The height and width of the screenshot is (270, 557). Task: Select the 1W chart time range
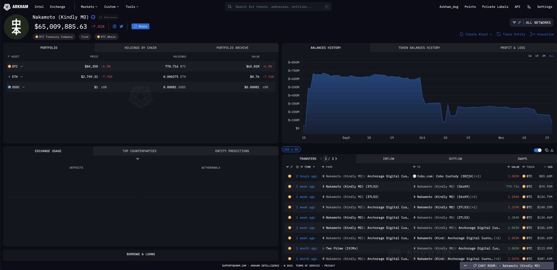530,56
